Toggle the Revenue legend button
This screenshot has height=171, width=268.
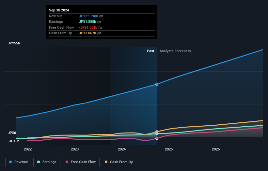point(19,162)
